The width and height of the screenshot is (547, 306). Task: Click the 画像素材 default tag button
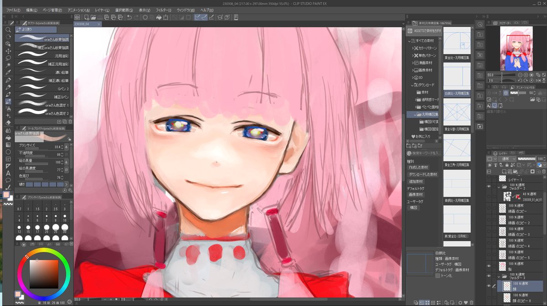pos(416,194)
